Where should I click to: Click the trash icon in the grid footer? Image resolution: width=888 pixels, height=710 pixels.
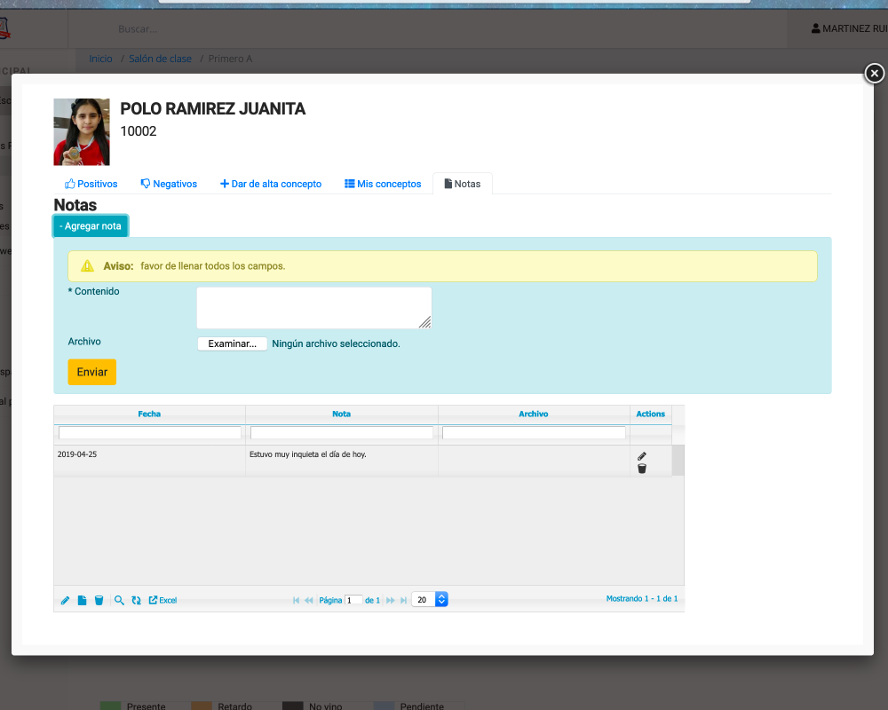click(x=99, y=601)
